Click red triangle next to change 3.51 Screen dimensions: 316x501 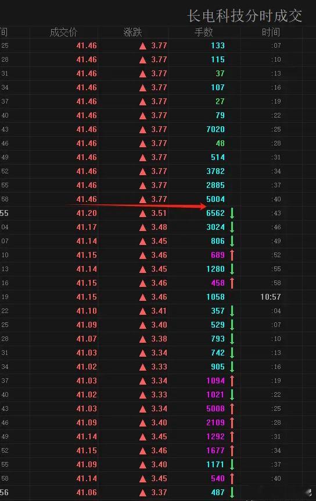(x=143, y=214)
